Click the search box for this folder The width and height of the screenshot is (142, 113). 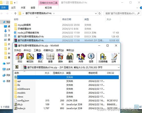click(122, 13)
